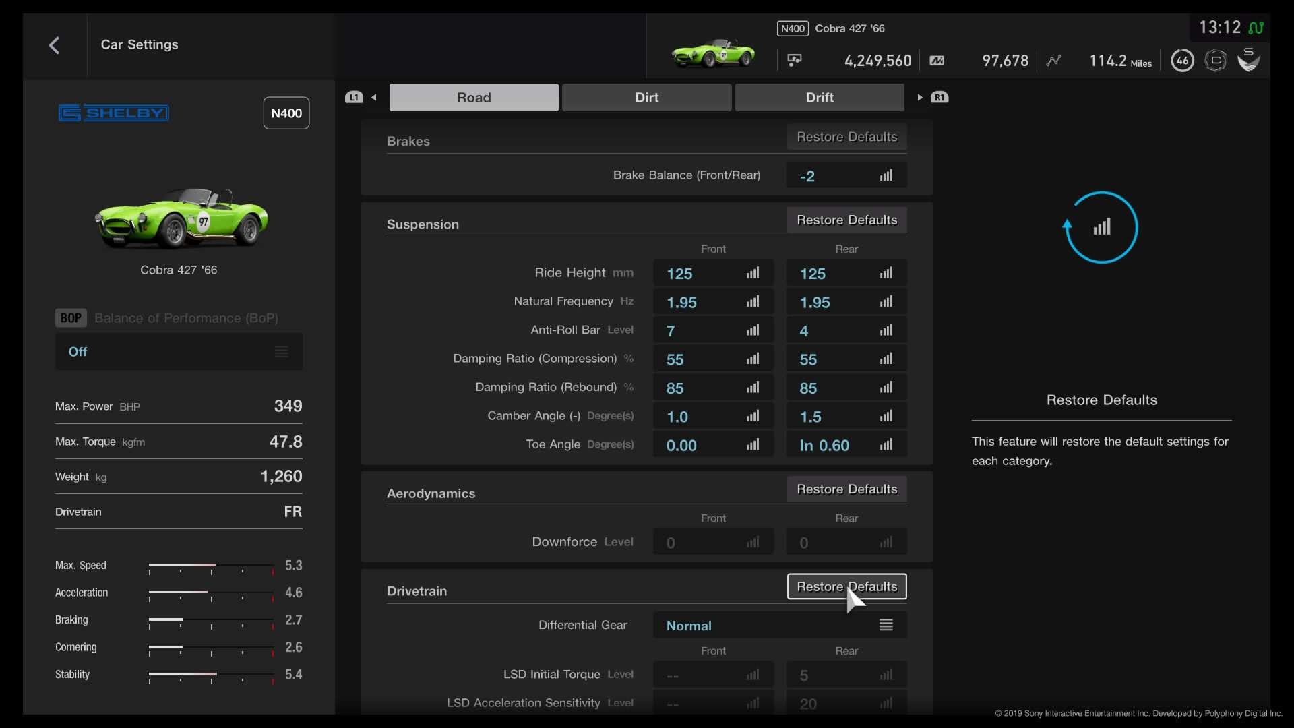Click the driver rating C circle icon
This screenshot has height=728, width=1294.
tap(1216, 61)
